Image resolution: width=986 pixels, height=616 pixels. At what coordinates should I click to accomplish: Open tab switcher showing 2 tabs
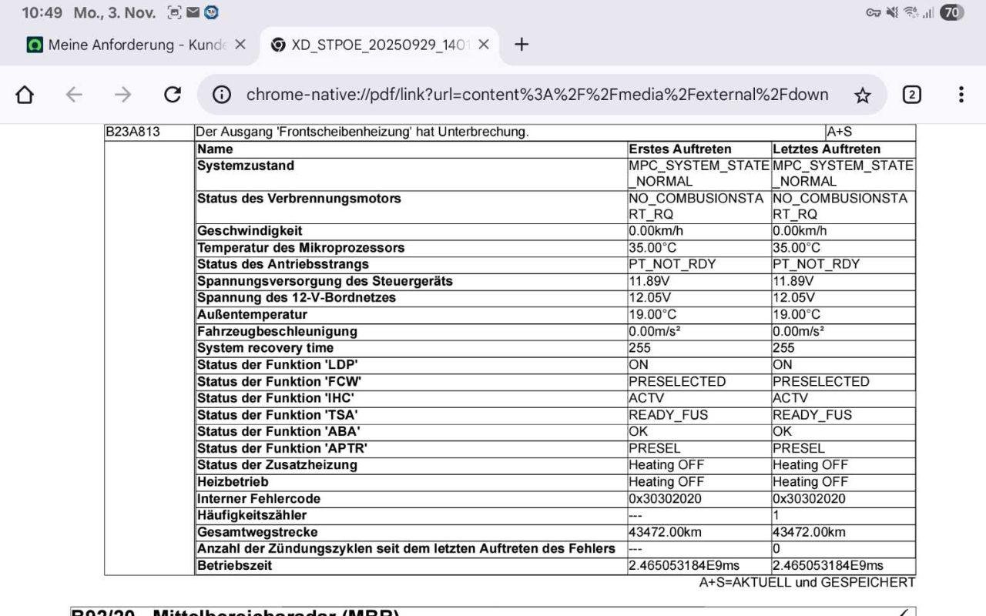[x=911, y=95]
